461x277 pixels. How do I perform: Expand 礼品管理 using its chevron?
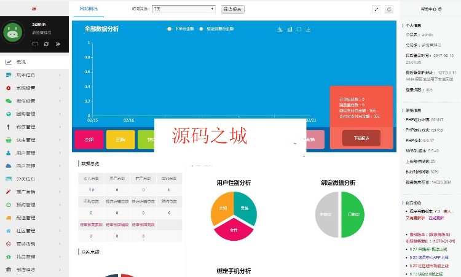(x=60, y=257)
